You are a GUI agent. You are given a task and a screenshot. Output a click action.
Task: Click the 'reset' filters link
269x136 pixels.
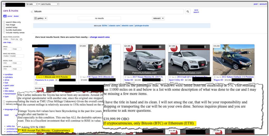click(x=6, y=115)
